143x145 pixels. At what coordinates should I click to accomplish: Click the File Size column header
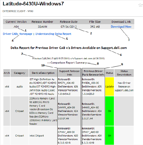(95, 22)
